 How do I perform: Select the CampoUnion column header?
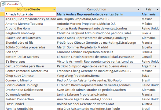(98, 9)
